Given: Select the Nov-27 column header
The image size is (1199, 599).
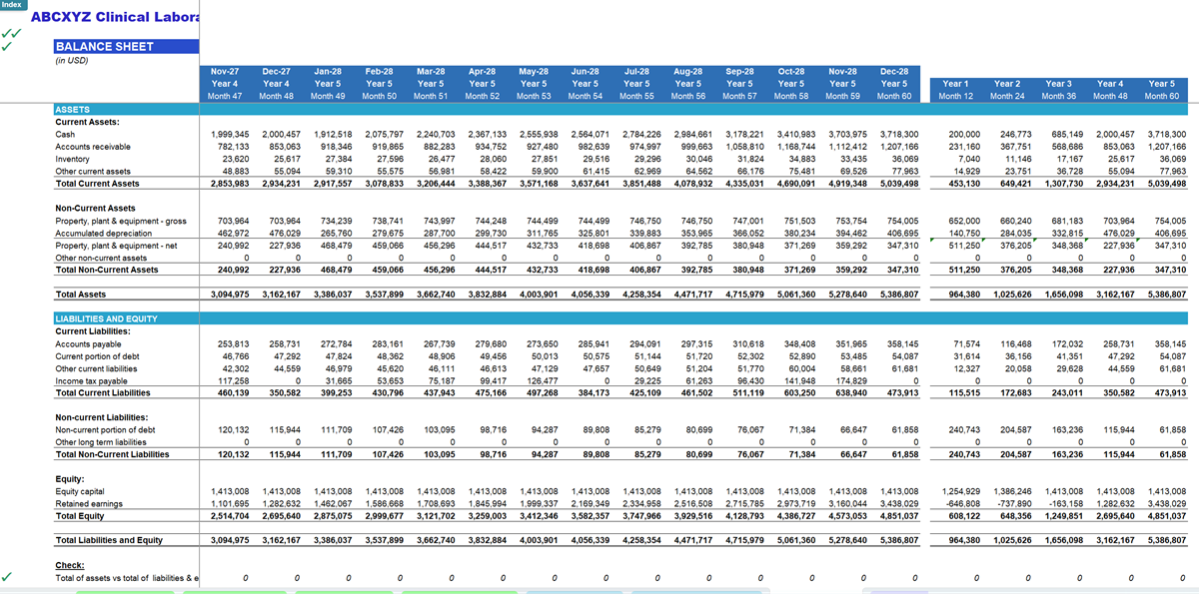Looking at the screenshot, I should click(x=226, y=72).
